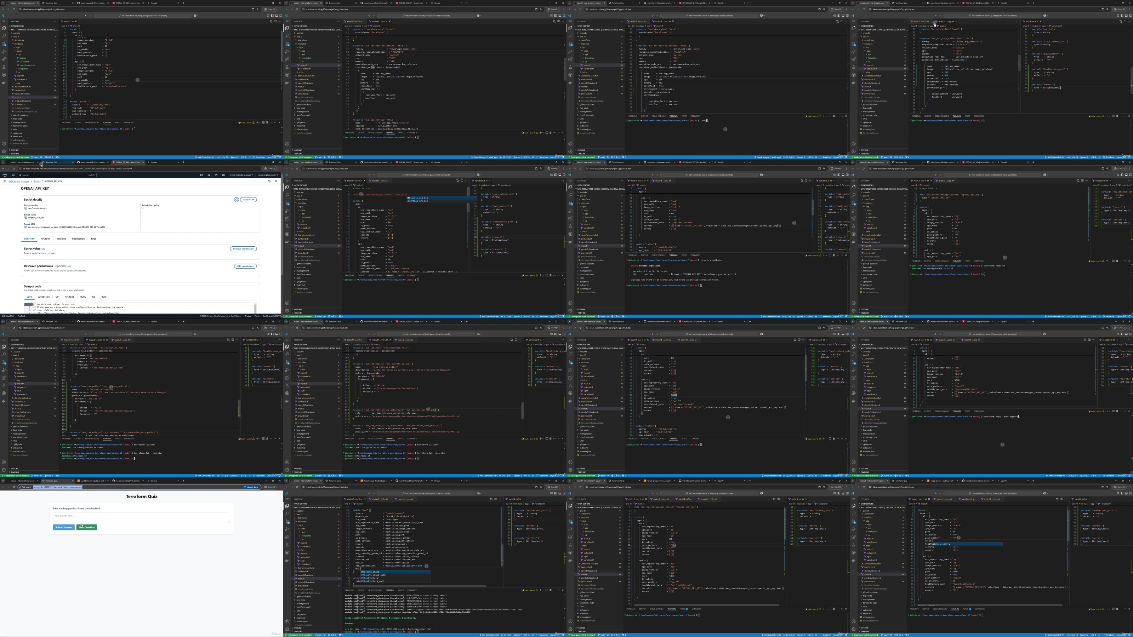The height and width of the screenshot is (637, 1133).
Task: Open Extensions view in top-left VS Code frame
Action: coord(4,59)
